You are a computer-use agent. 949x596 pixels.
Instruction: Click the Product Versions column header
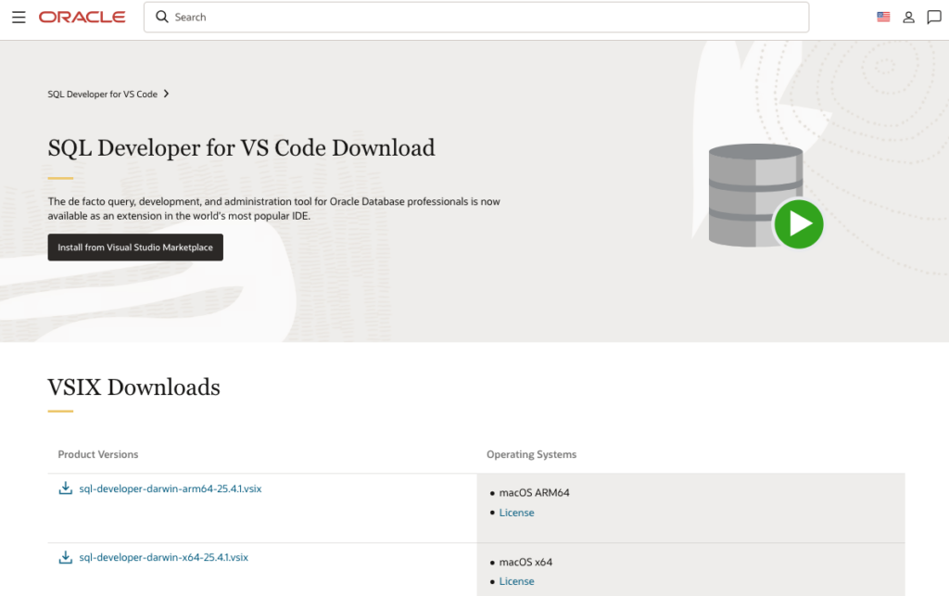[98, 454]
